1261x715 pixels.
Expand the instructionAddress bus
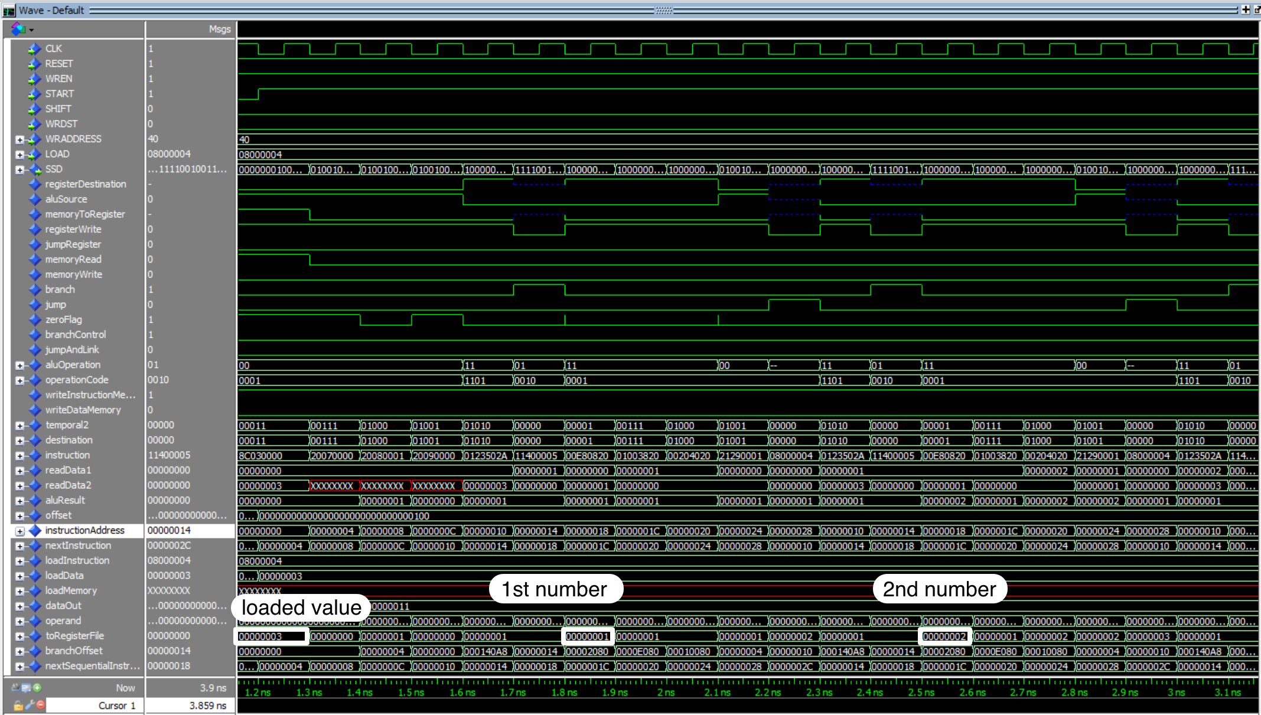pos(19,531)
